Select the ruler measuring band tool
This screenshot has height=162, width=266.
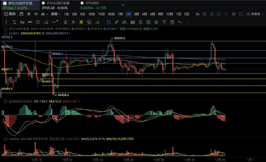tap(30, 22)
